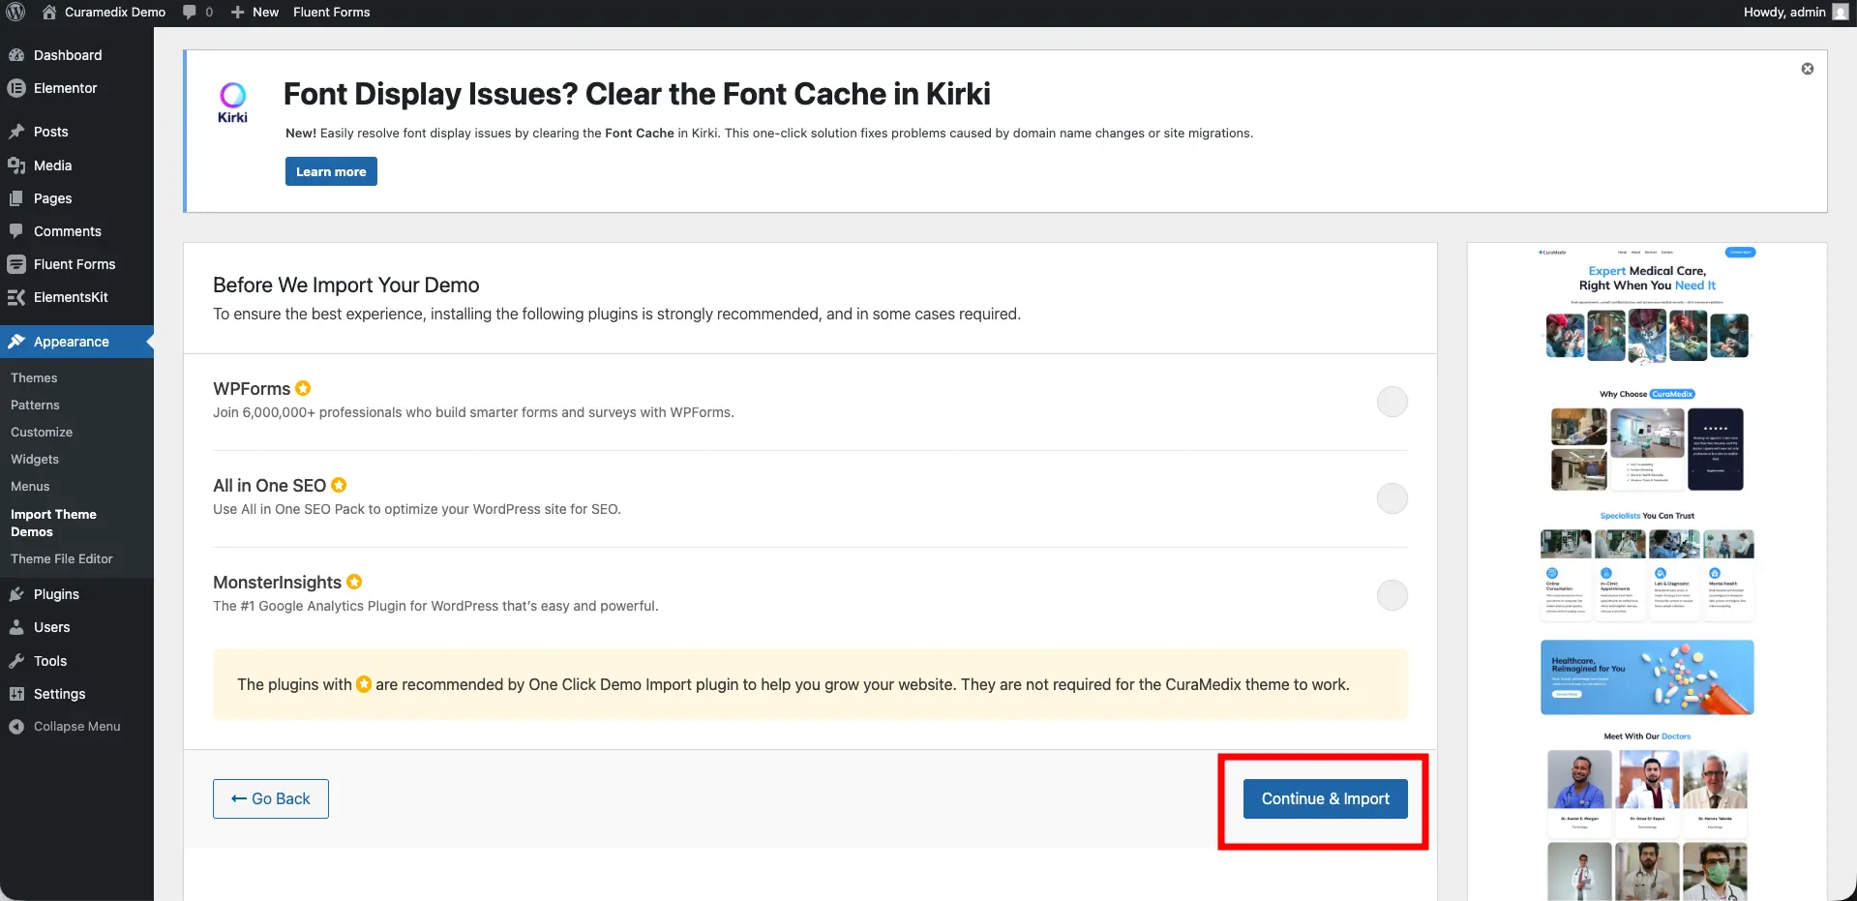Click the Plugins plug icon
This screenshot has width=1857, height=901.
(x=16, y=594)
